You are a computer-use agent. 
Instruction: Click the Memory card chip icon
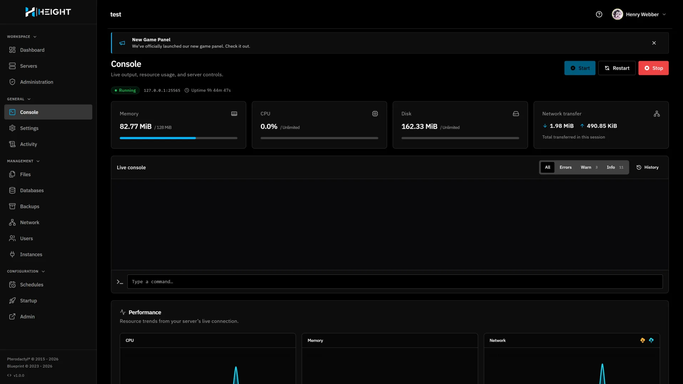pos(234,114)
